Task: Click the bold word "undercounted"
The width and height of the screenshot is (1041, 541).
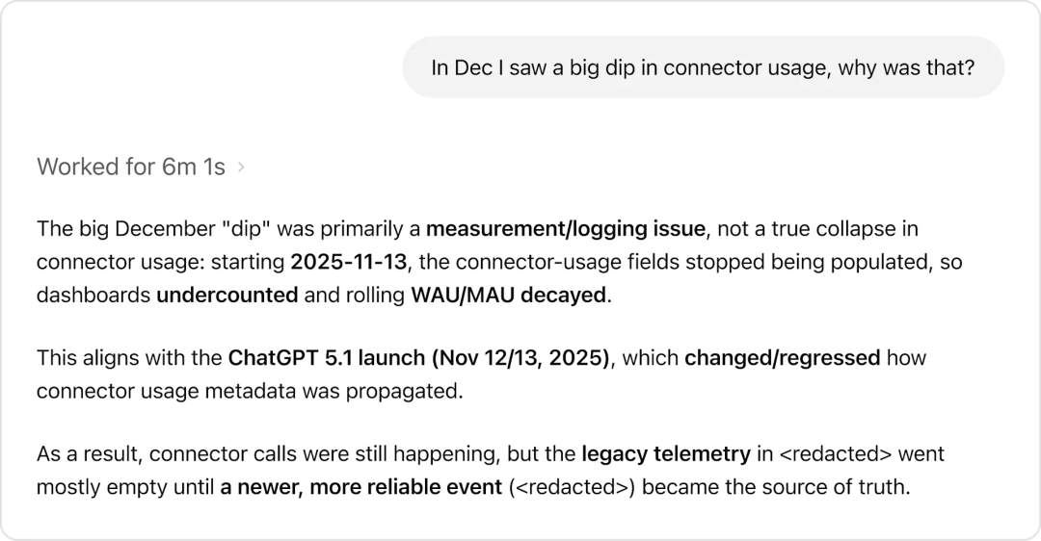Action: pyautogui.click(x=227, y=296)
